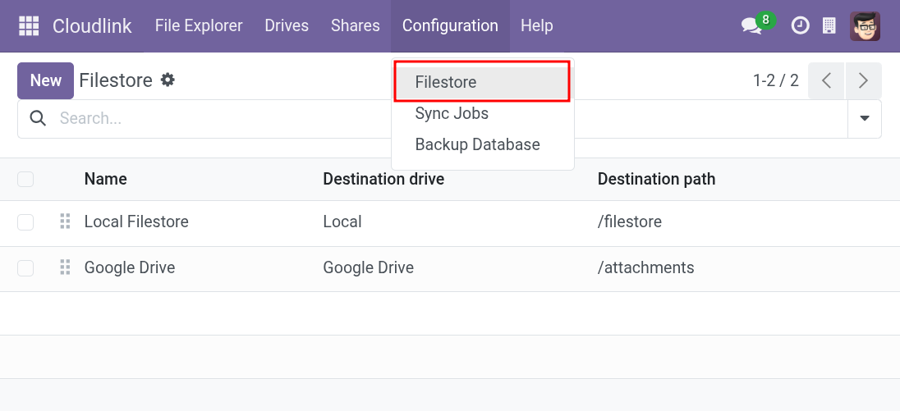
Task: Open the activities clock icon
Action: coord(799,26)
